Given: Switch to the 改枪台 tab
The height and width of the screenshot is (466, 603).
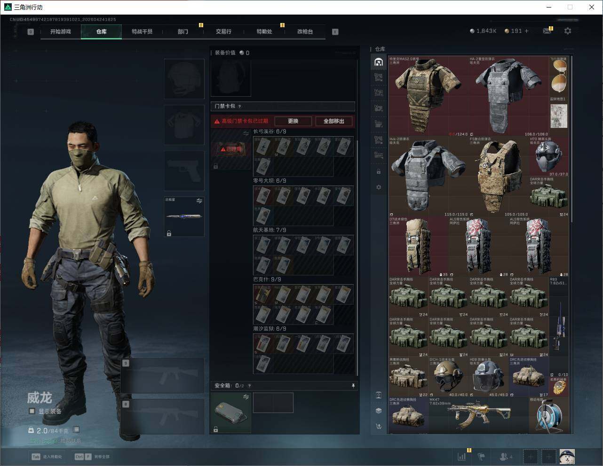Looking at the screenshot, I should point(305,31).
